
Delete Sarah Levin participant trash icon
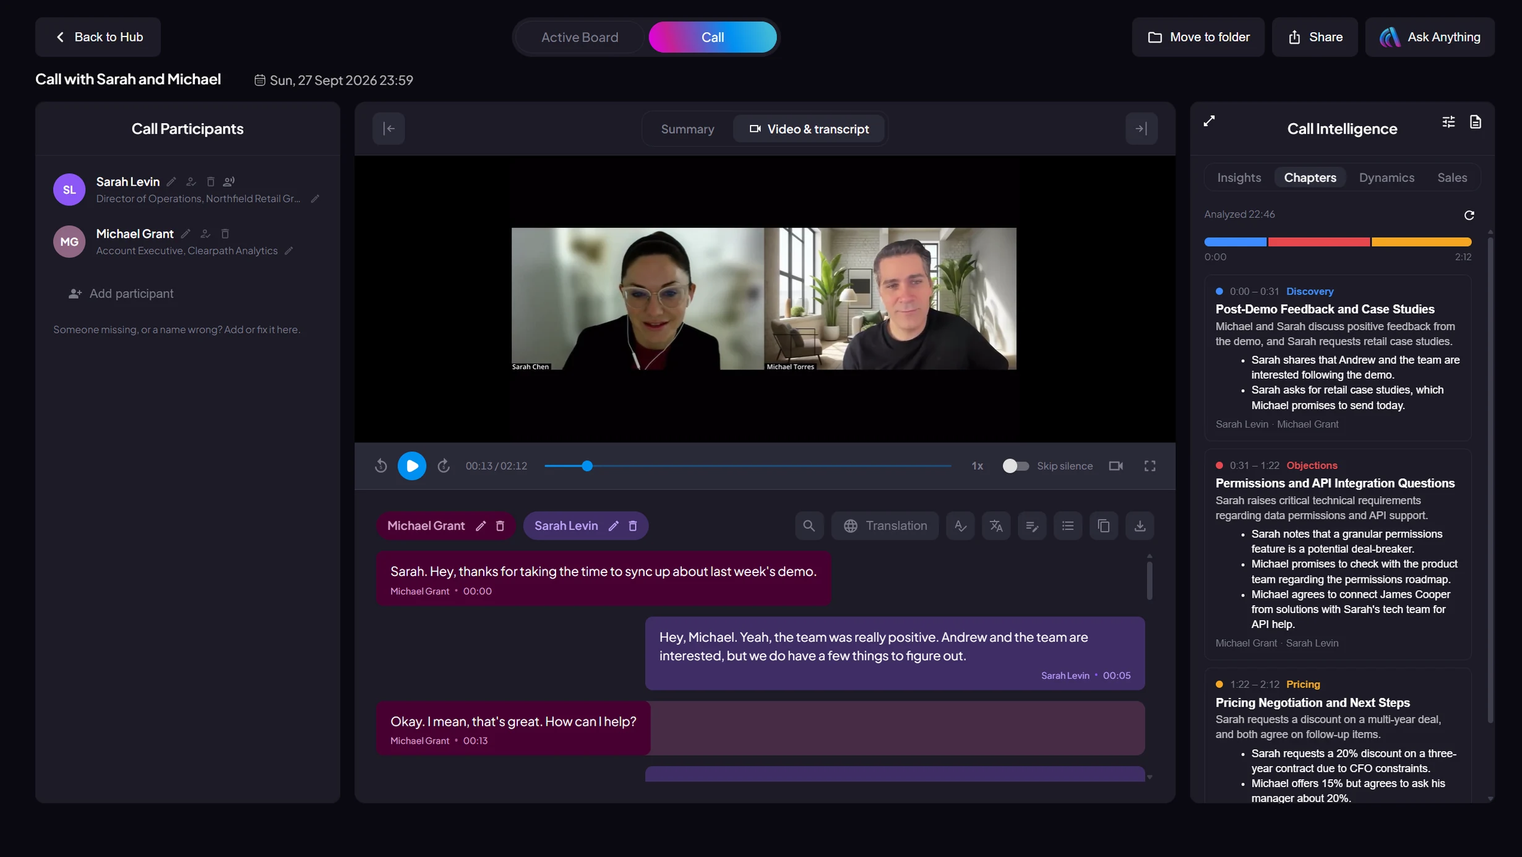tap(210, 181)
